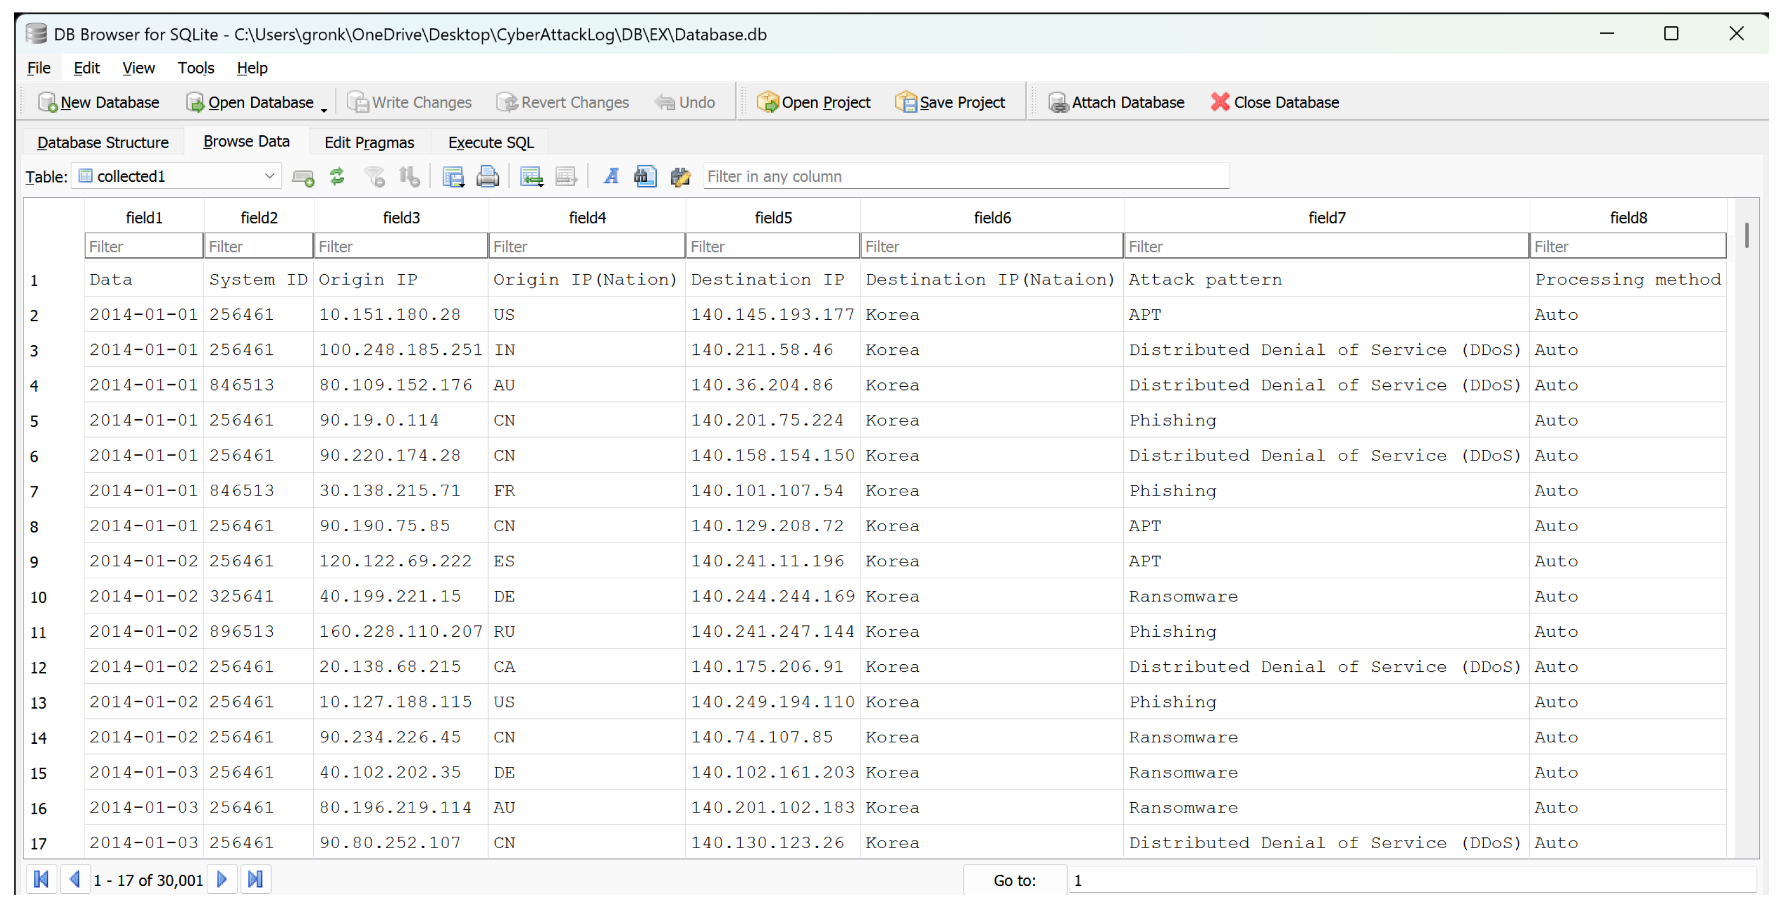Change display font with the blue A icon
The image size is (1783, 905).
tap(610, 177)
